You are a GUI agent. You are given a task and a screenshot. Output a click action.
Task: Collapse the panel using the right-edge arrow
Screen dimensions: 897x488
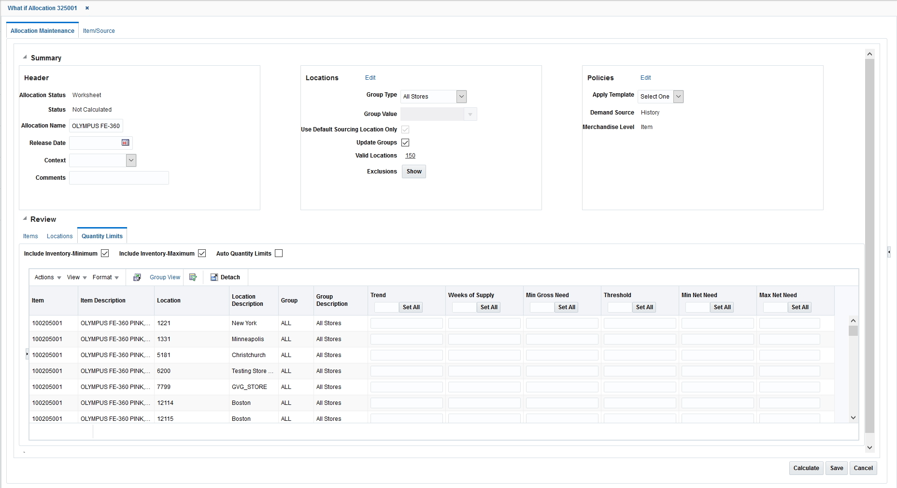(x=888, y=252)
